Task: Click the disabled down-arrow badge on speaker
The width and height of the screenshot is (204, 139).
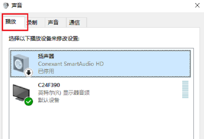Action: [29, 72]
